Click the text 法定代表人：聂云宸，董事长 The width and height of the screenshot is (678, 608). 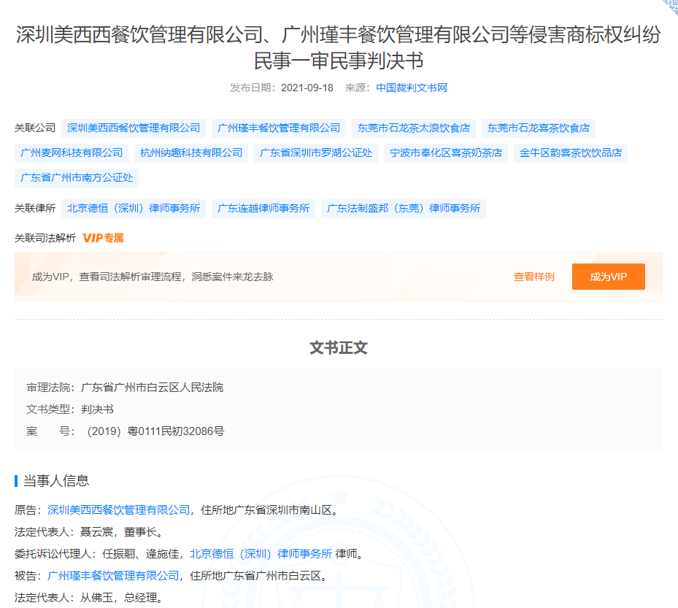pos(88,532)
